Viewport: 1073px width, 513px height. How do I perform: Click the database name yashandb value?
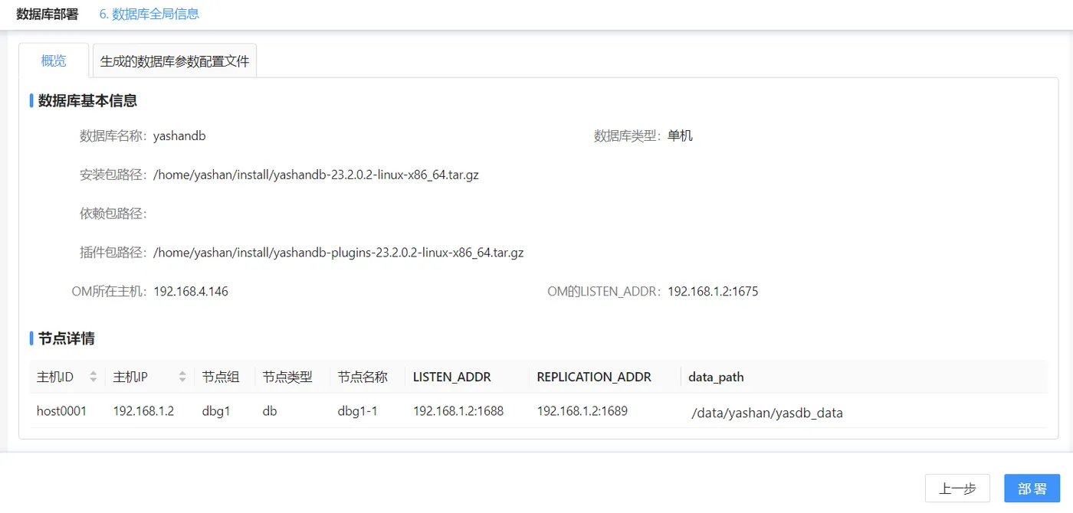click(x=179, y=136)
